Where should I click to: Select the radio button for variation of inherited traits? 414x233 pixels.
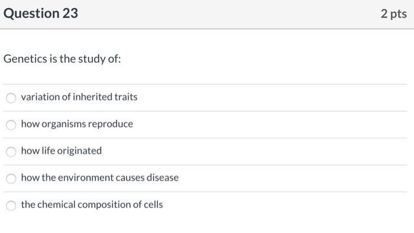[x=11, y=98]
